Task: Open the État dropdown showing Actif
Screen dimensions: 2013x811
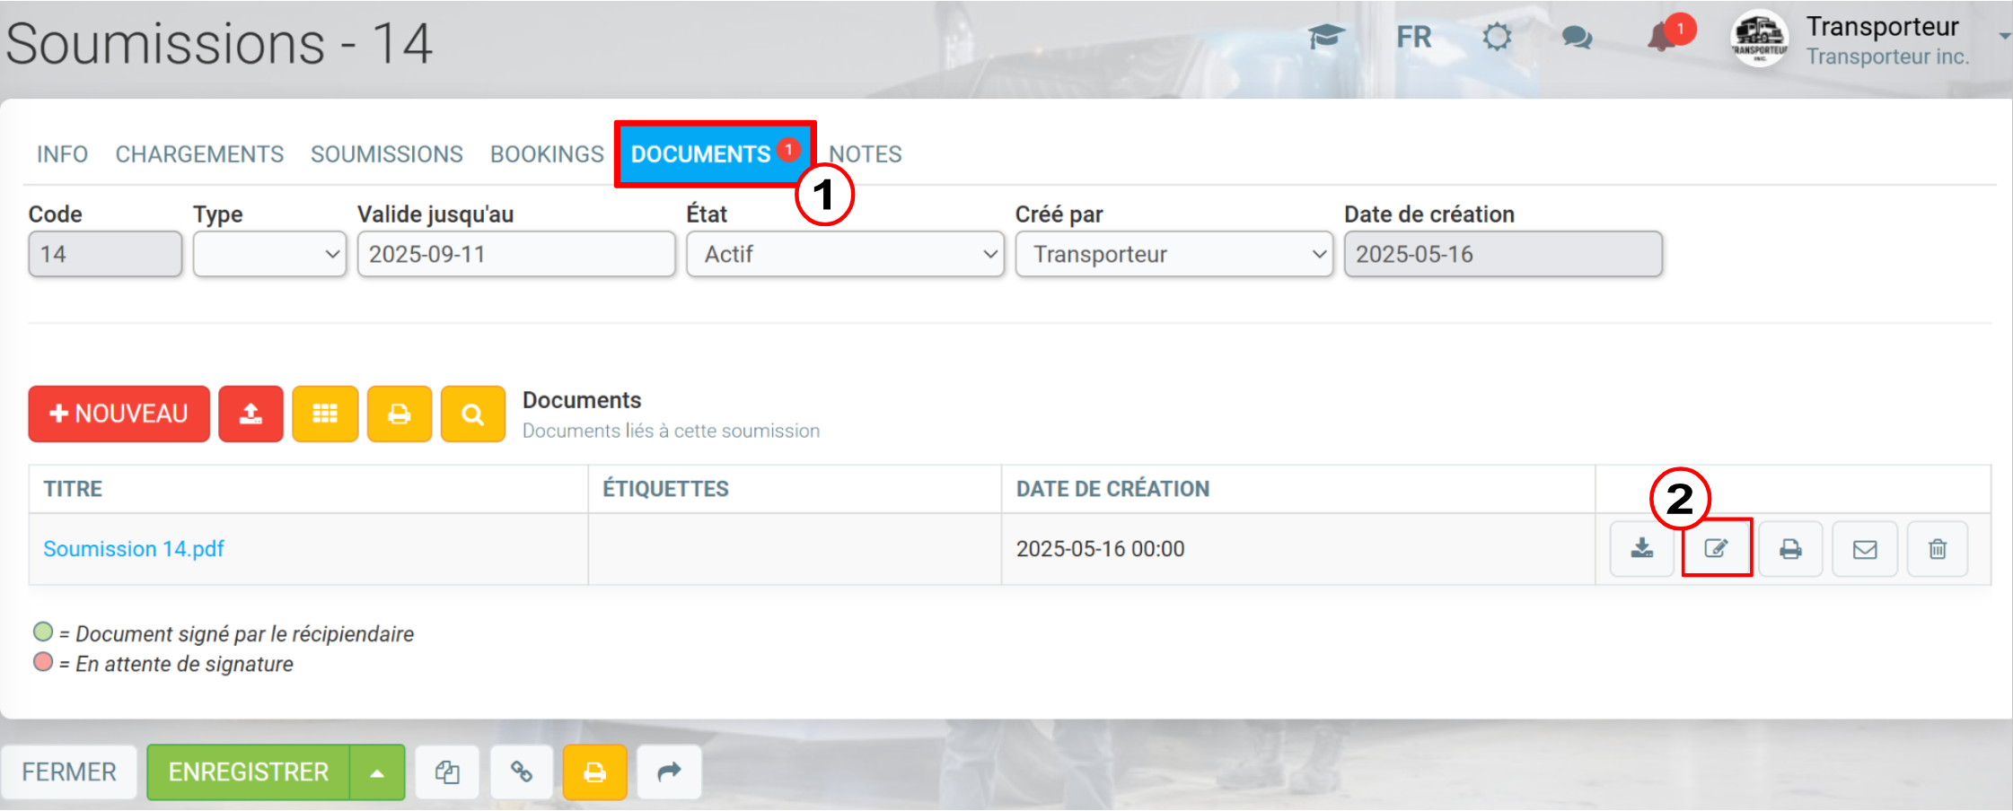Action: tap(845, 254)
